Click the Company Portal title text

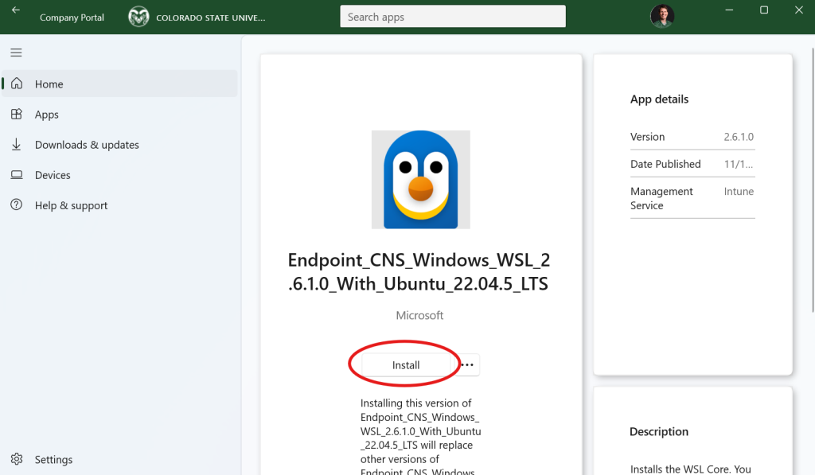[x=72, y=18]
